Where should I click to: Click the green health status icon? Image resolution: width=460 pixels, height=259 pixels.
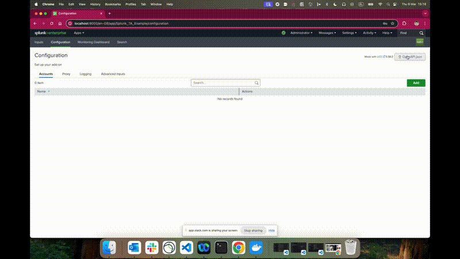(283, 33)
